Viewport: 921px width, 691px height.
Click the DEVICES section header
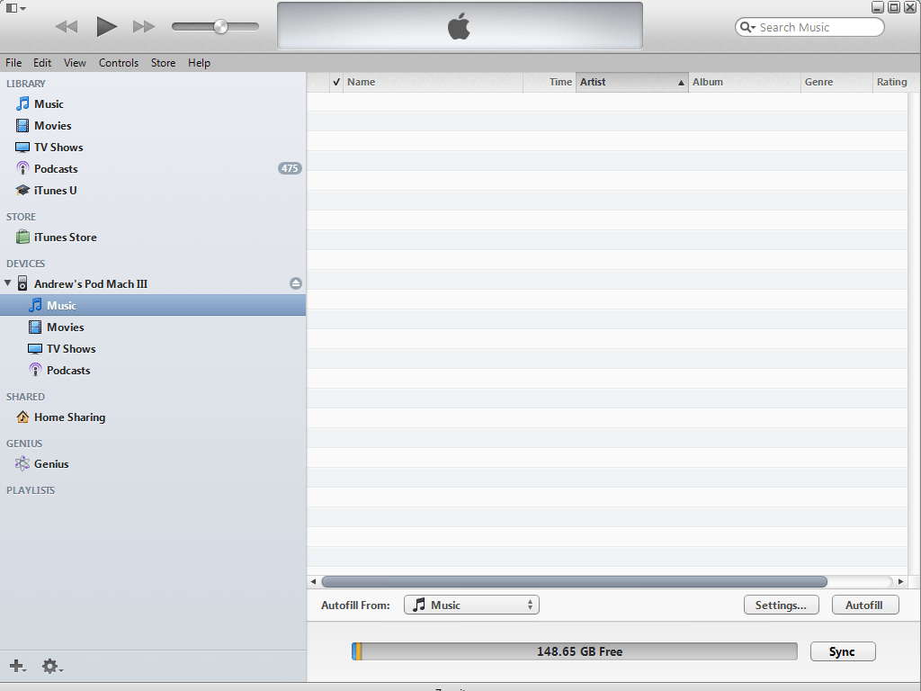pos(25,264)
